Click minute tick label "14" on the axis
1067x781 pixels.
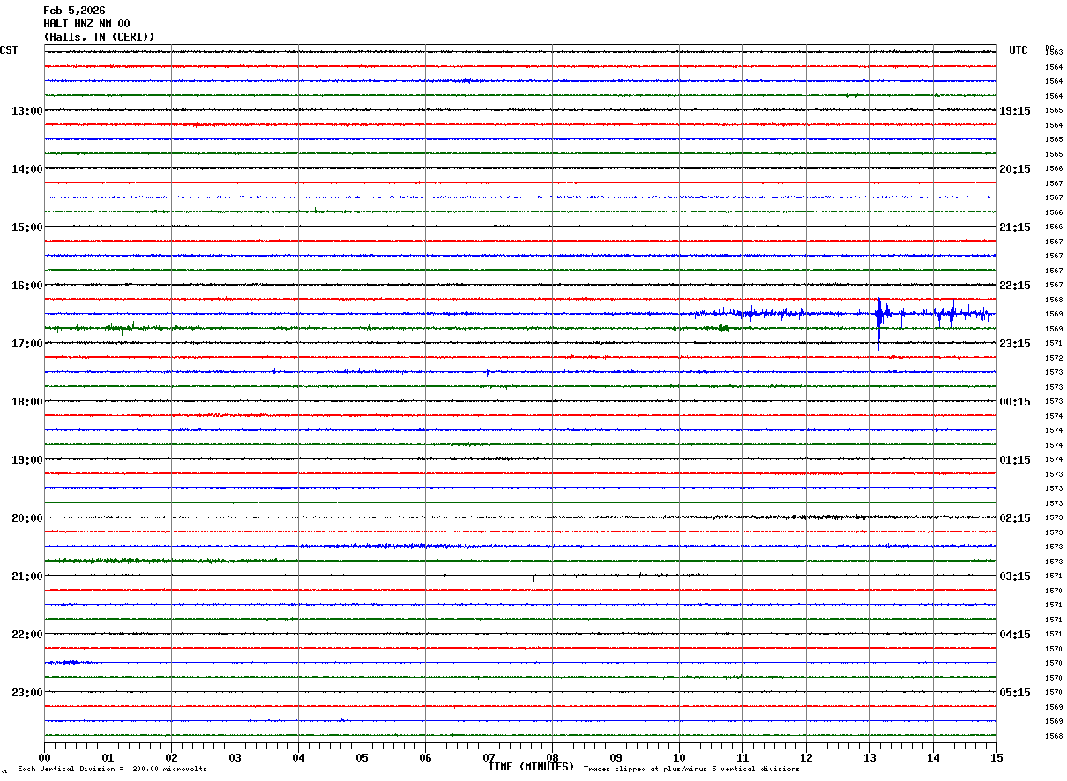(x=934, y=757)
